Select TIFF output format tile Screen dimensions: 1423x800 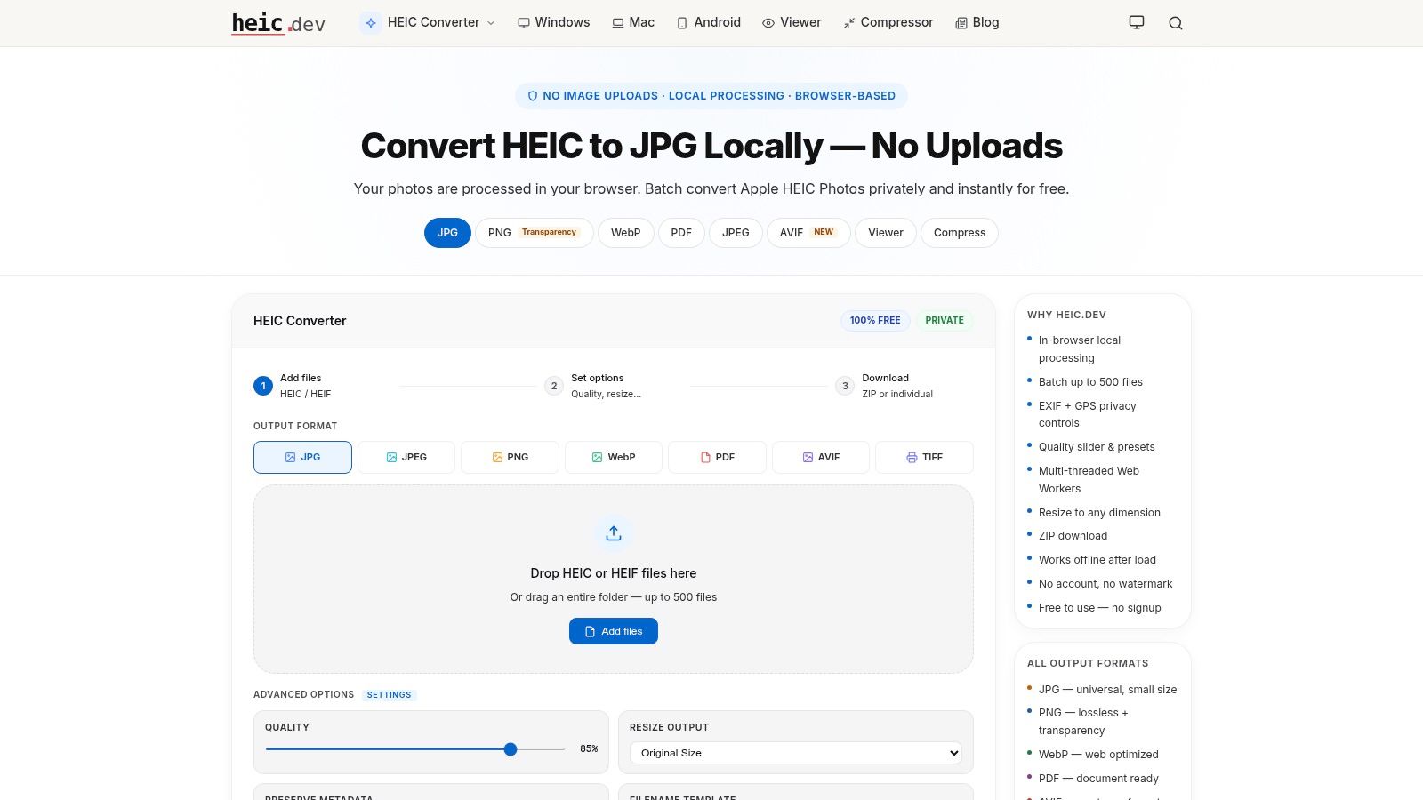pos(924,457)
